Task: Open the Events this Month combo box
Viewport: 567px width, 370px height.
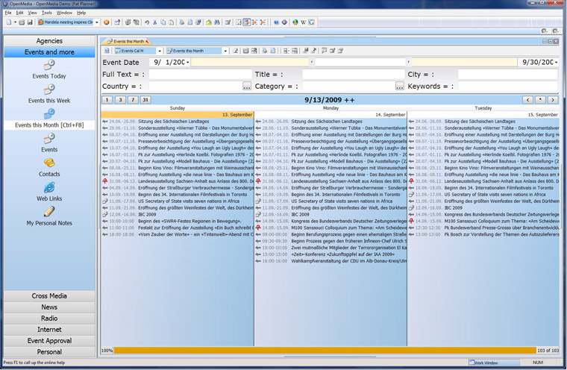Action: (x=225, y=51)
